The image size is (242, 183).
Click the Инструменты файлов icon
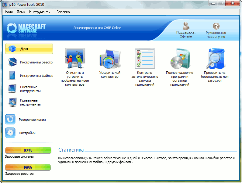[12, 75]
